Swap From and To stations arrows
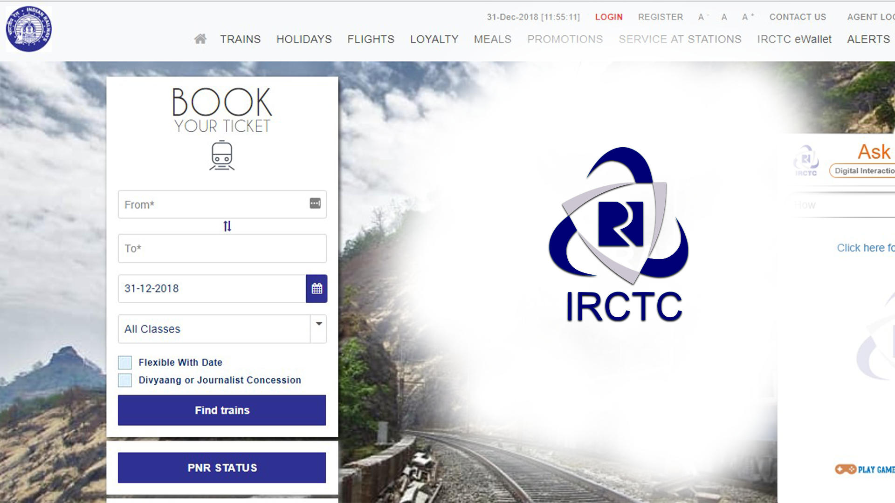Screen dimensions: 895x503 (x=227, y=226)
